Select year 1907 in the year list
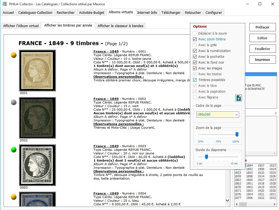The image size is (279, 210). point(261,165)
